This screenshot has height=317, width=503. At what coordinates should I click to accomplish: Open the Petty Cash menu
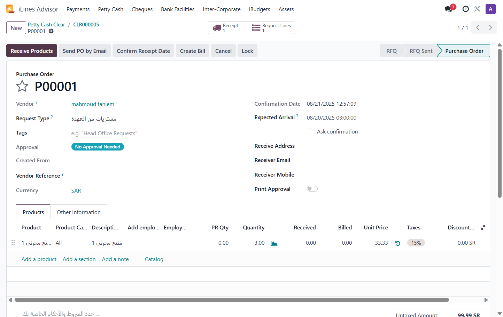(111, 9)
